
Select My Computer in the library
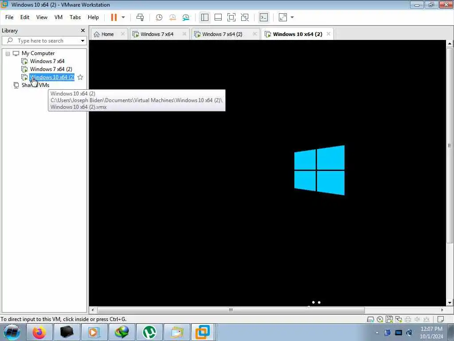(38, 53)
